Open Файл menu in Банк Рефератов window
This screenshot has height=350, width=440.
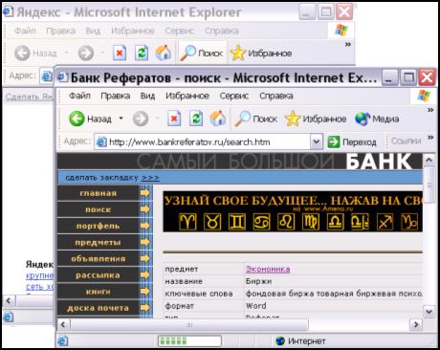[79, 96]
